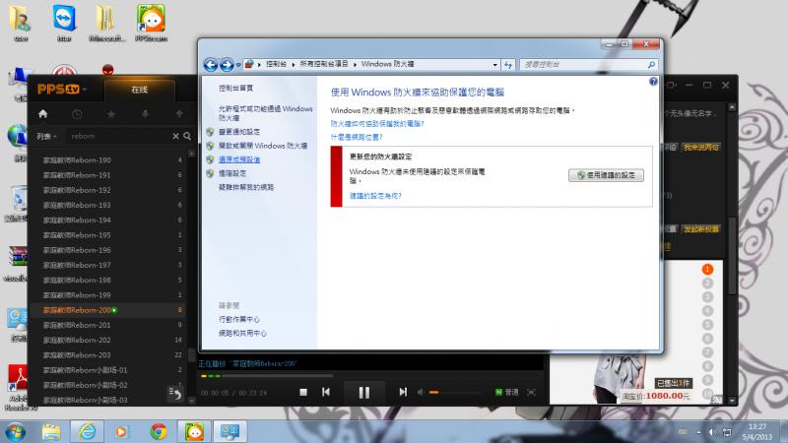Click the Control Panel search field
The height and width of the screenshot is (443, 788).
588,64
